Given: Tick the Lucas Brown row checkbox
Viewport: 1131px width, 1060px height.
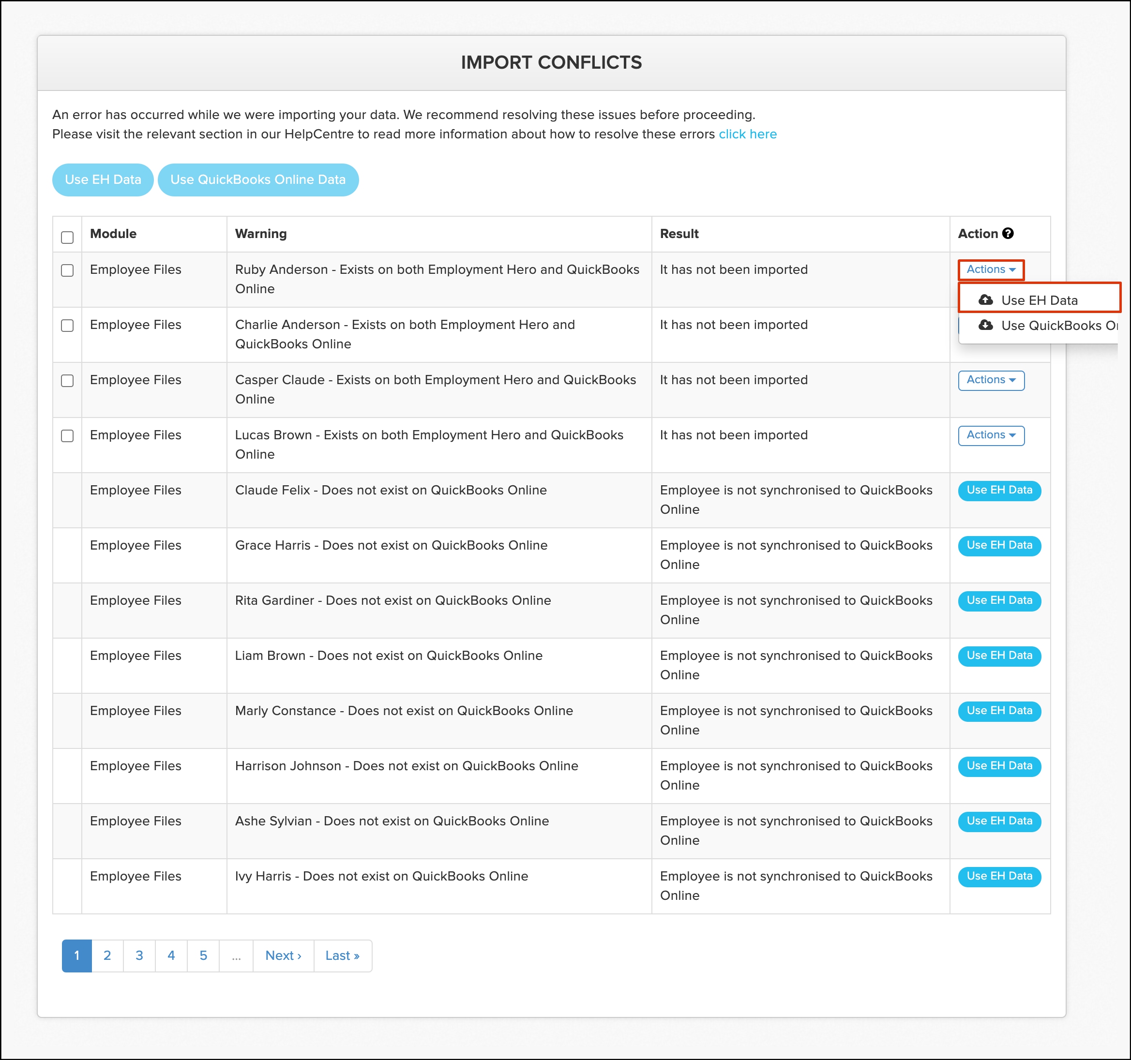Looking at the screenshot, I should click(x=67, y=435).
